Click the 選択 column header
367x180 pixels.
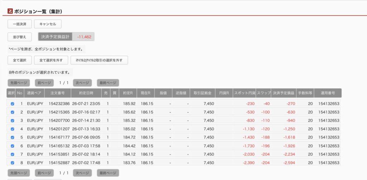click(x=11, y=93)
